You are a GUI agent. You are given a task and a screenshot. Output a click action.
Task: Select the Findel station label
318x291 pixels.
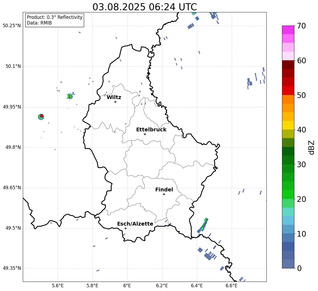tap(164, 190)
